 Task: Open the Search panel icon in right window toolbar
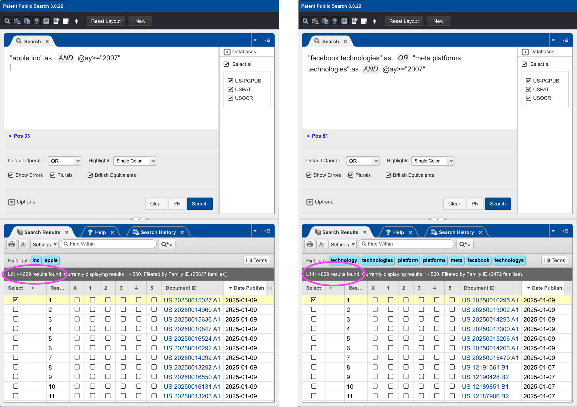click(305, 21)
